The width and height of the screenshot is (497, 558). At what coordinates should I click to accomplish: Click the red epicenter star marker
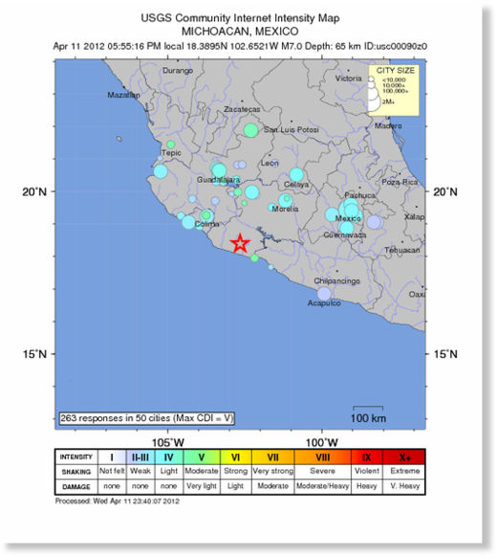point(240,243)
